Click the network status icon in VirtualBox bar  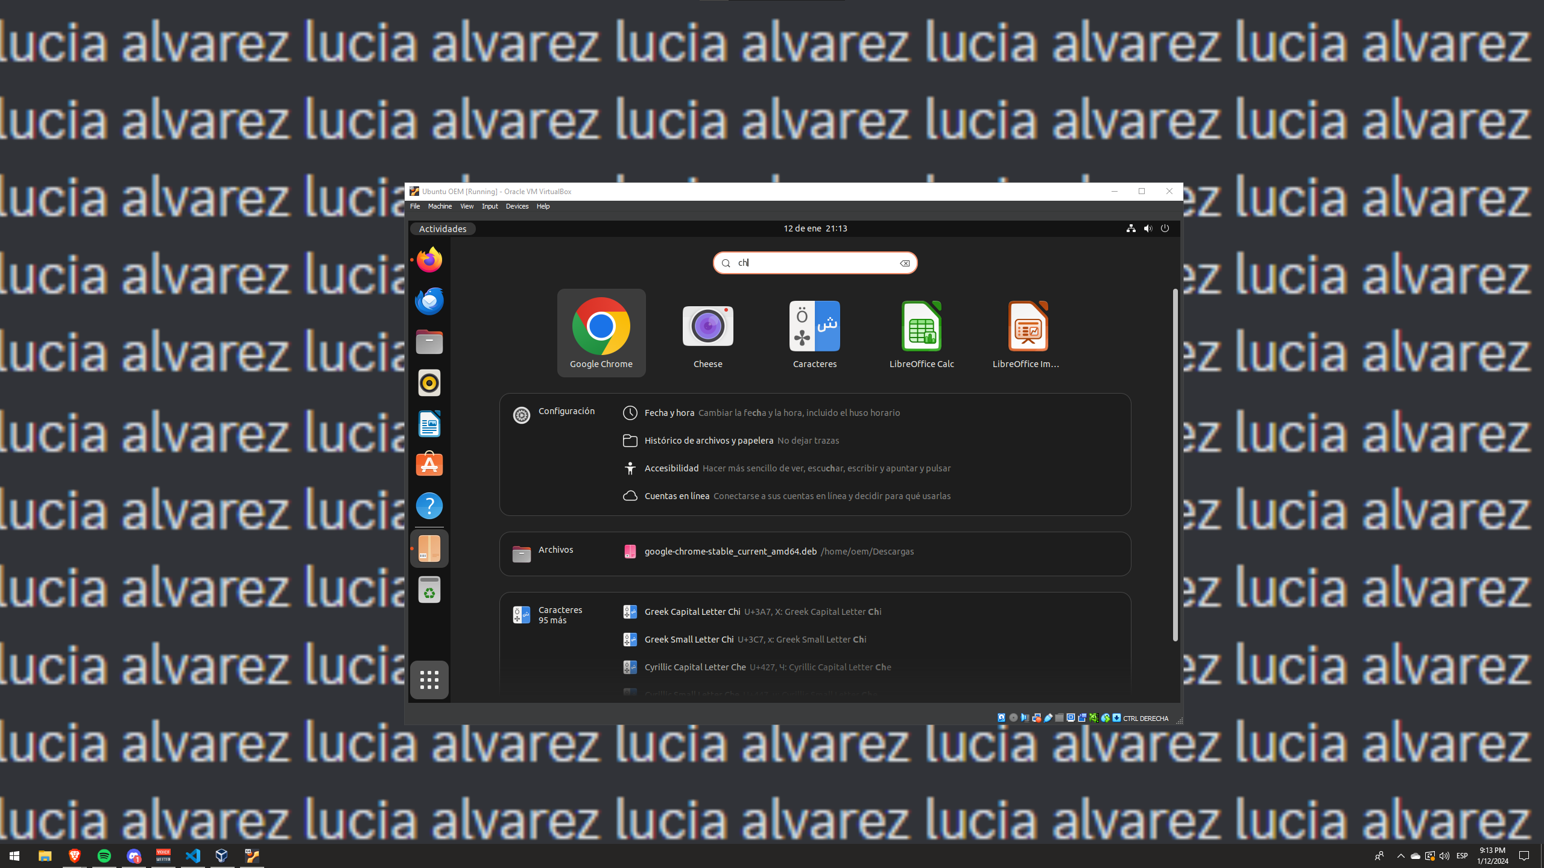(1036, 718)
